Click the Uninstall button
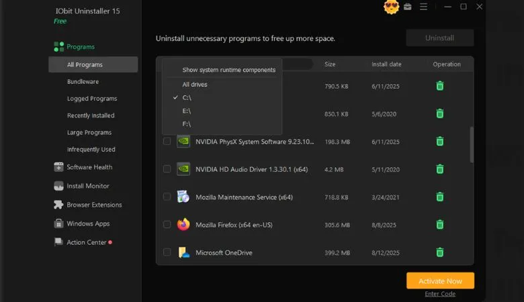Viewport: 524px width, 302px height. click(440, 38)
